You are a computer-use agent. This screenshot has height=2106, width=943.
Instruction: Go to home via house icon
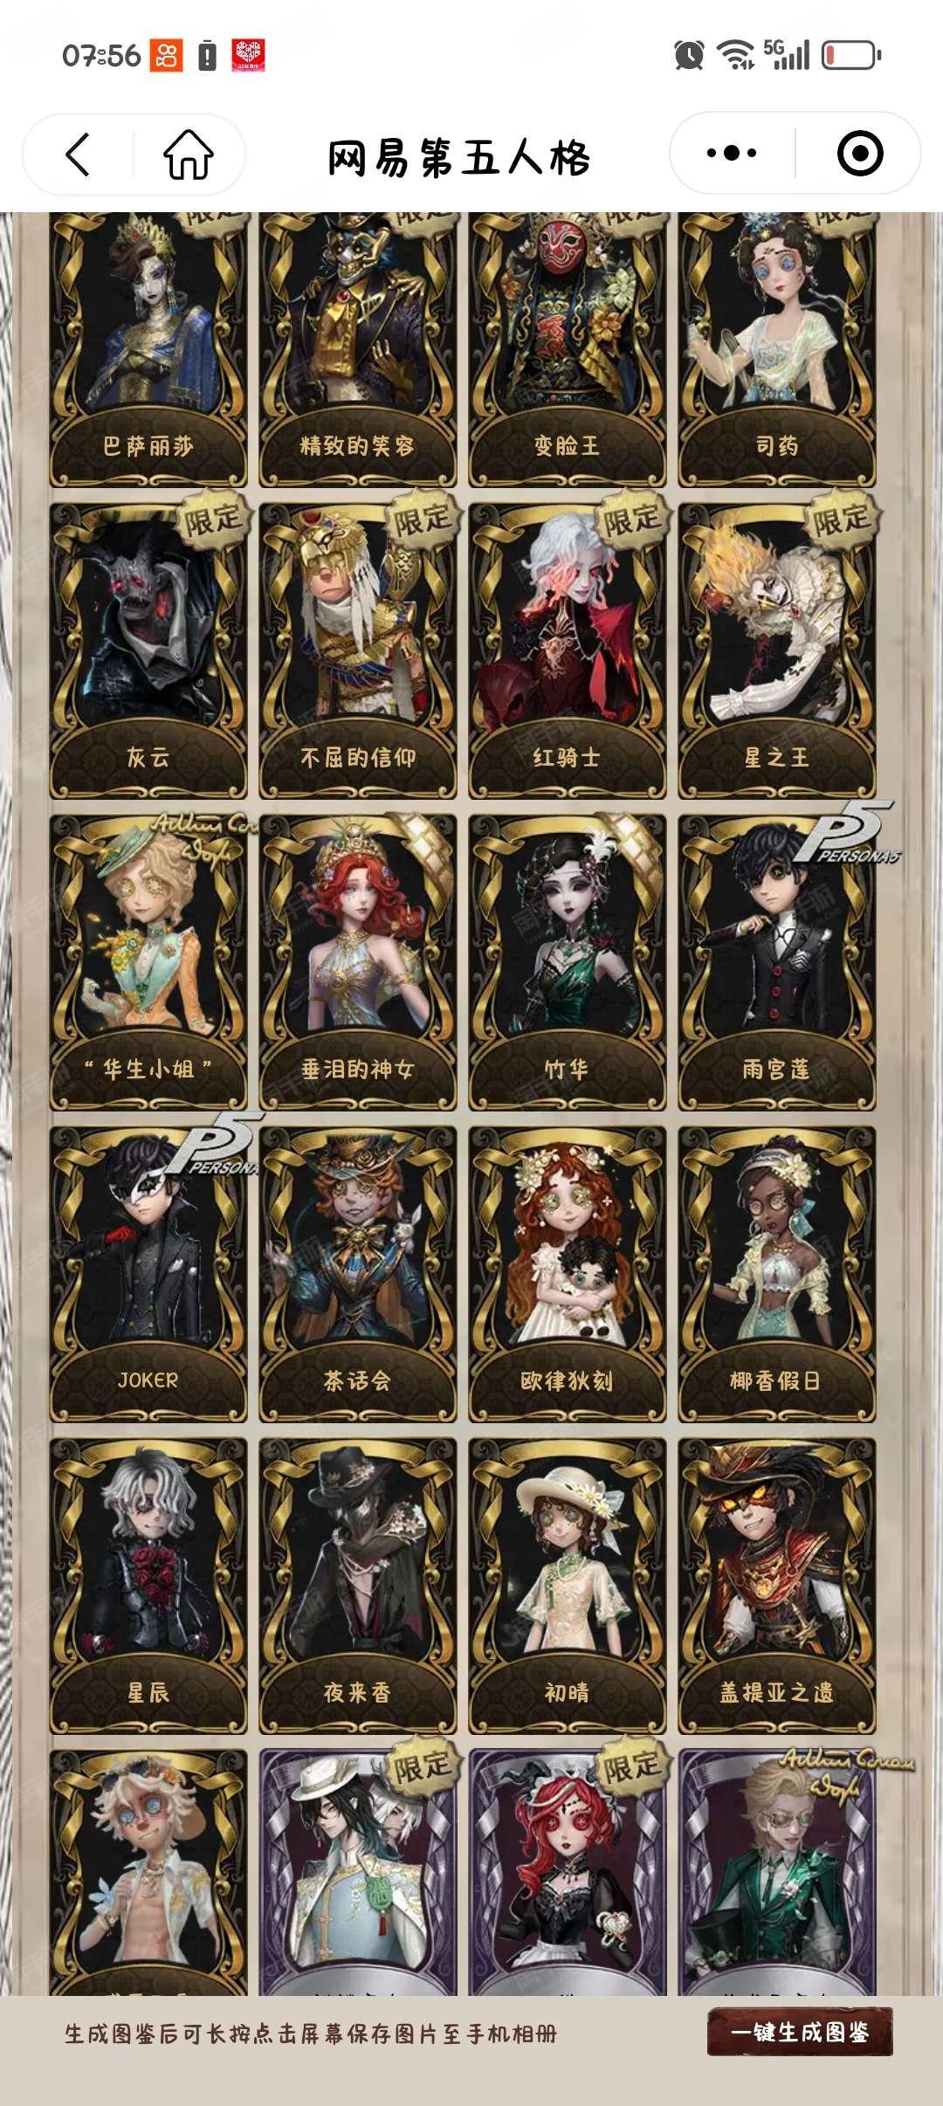click(x=189, y=155)
